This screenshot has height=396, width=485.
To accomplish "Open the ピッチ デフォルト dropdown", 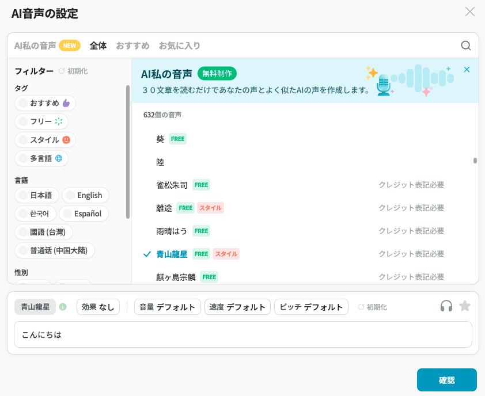I will point(311,307).
